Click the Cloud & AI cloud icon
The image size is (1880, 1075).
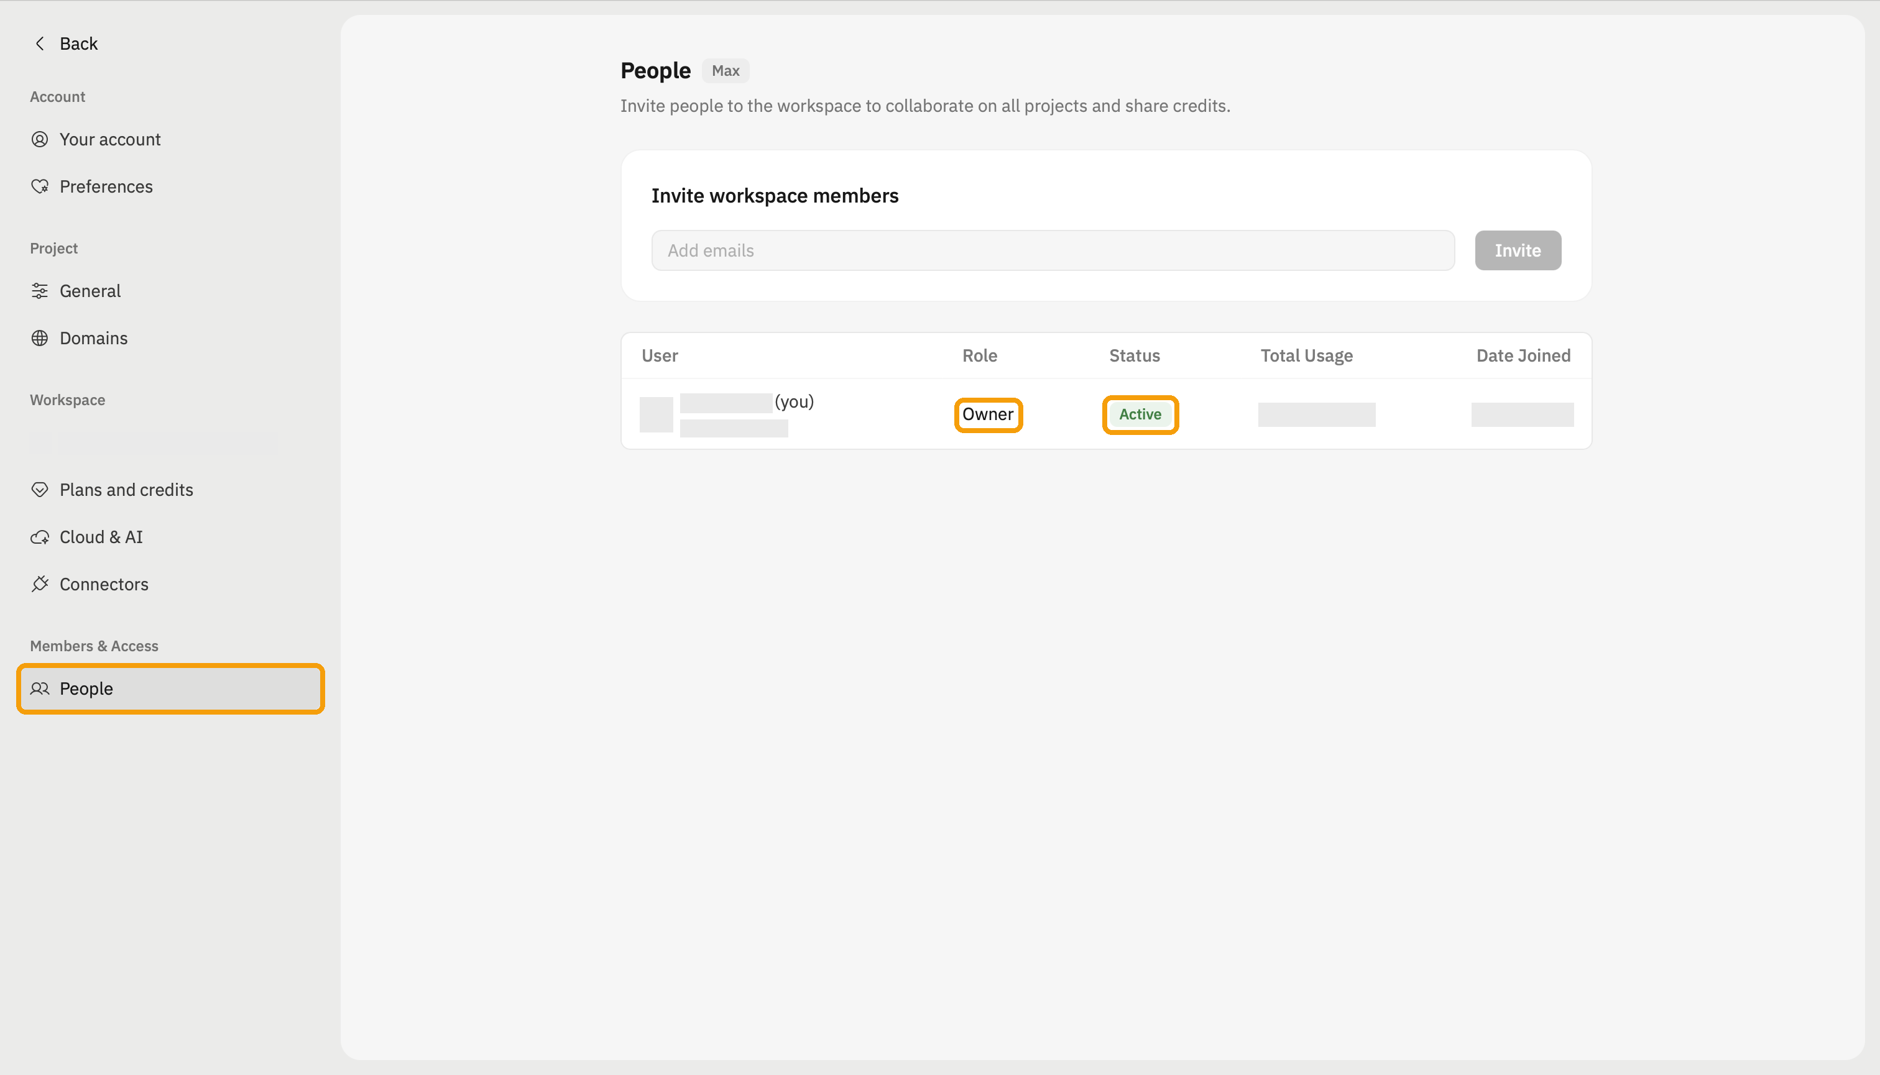coord(40,537)
